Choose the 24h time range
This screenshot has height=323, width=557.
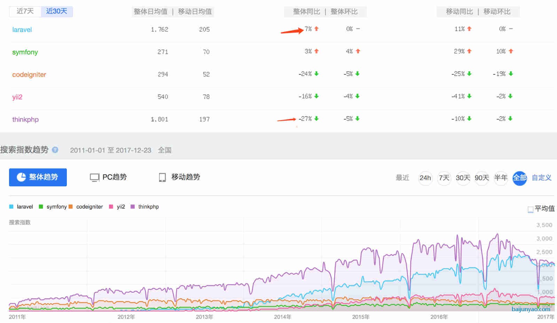click(x=425, y=178)
